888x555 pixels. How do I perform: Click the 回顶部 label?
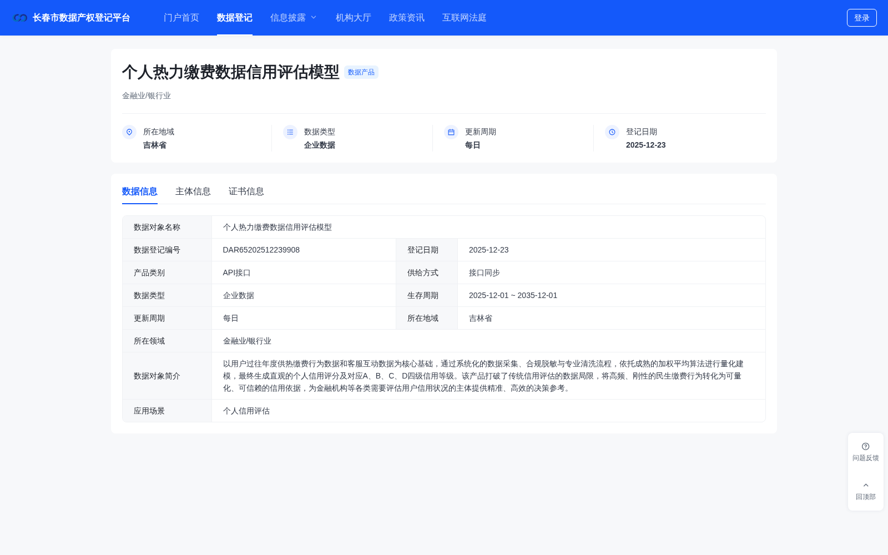(866, 497)
